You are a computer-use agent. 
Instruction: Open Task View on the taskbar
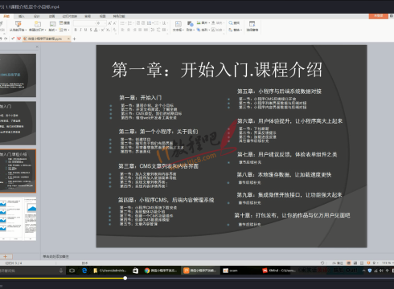[x=72, y=271]
